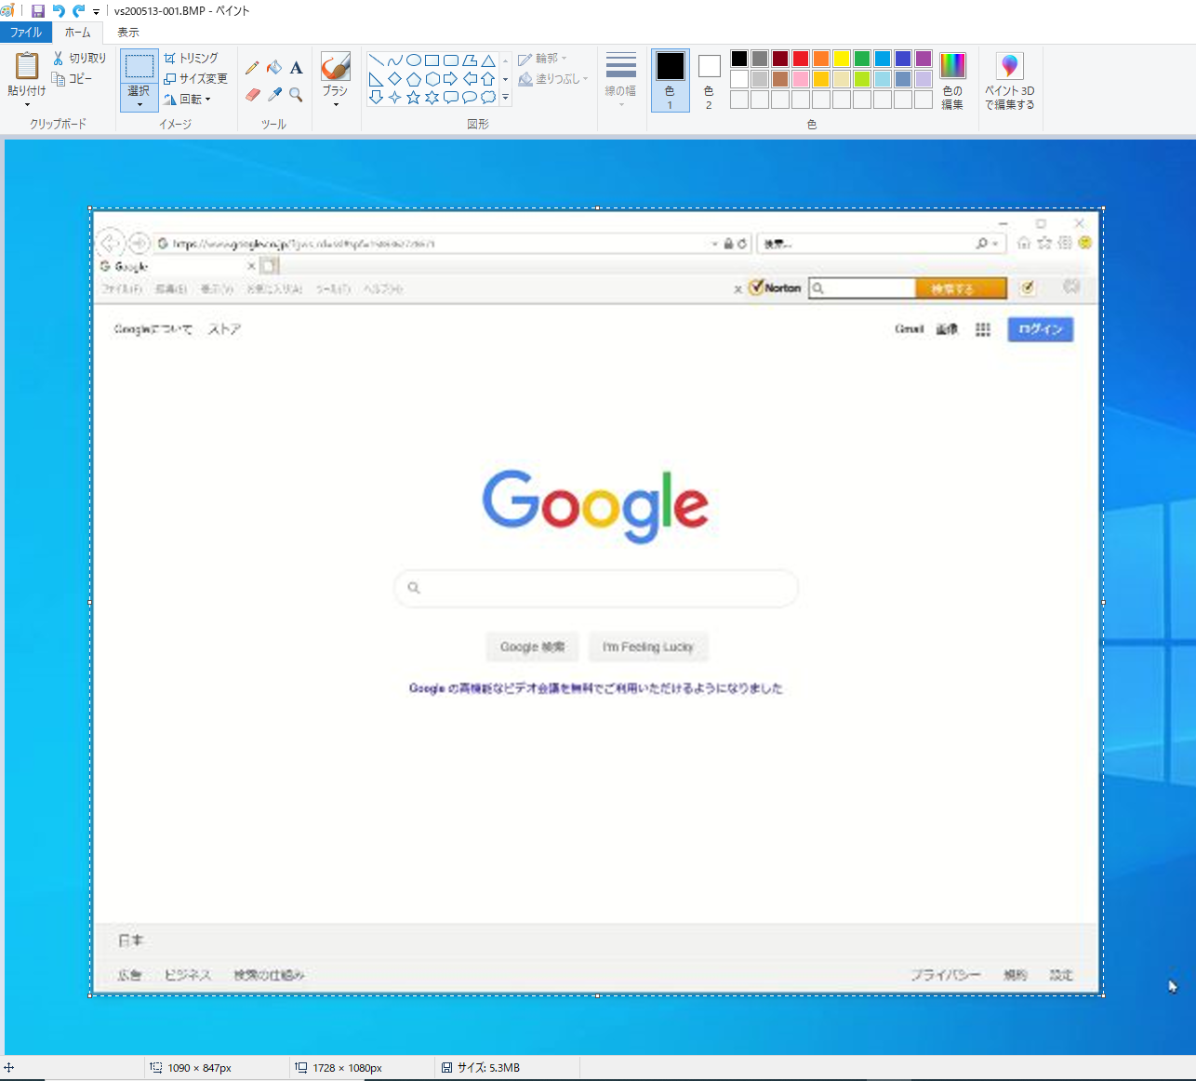Screen dimensions: 1196x1081
Task: Select the Cloud callout shape
Action: [x=488, y=97]
